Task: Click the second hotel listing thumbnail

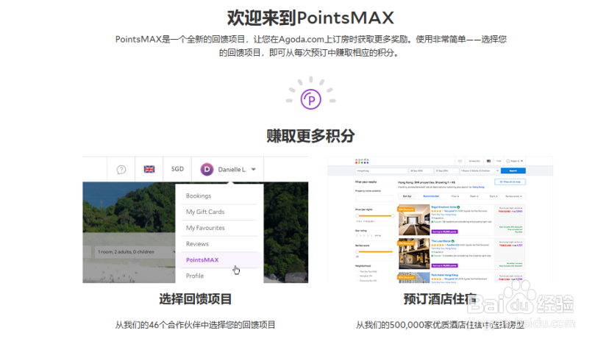Action: pyautogui.click(x=414, y=254)
